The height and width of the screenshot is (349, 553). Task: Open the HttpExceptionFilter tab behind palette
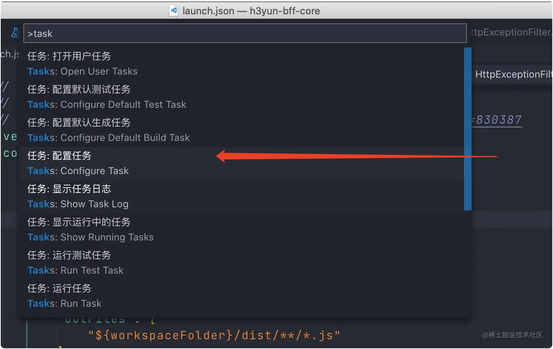(512, 32)
